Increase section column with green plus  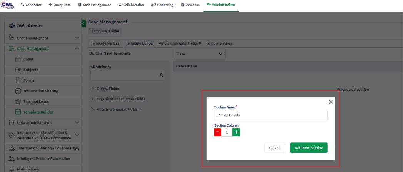coord(236,132)
